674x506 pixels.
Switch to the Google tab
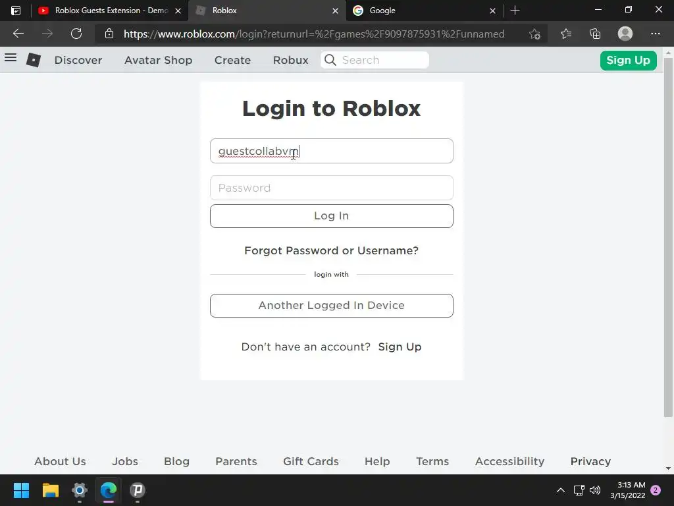pos(423,11)
